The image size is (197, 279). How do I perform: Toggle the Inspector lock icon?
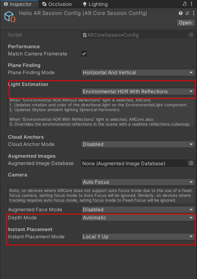[x=185, y=4]
